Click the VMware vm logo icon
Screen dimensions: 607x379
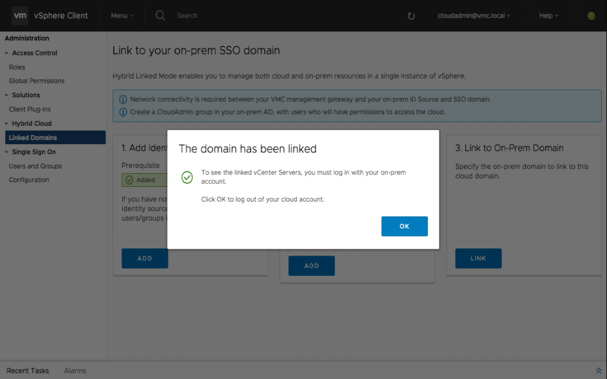coord(20,15)
